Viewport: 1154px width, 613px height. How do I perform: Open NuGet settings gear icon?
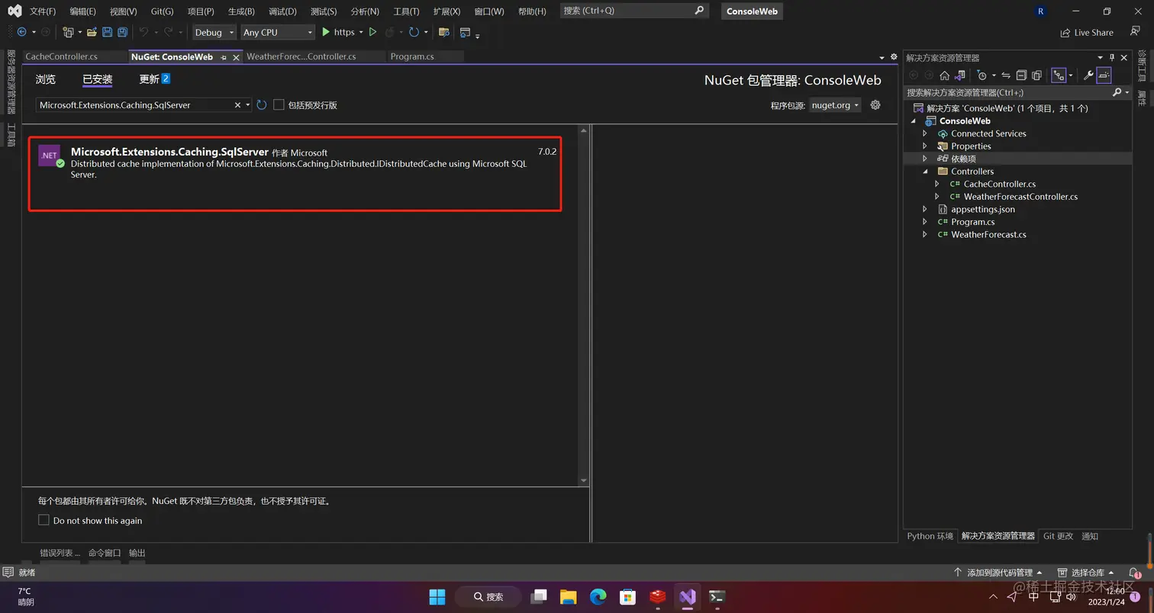(x=875, y=104)
